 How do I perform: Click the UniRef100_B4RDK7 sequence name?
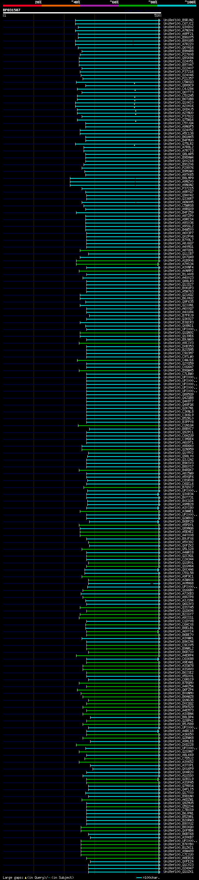click(x=178, y=470)
